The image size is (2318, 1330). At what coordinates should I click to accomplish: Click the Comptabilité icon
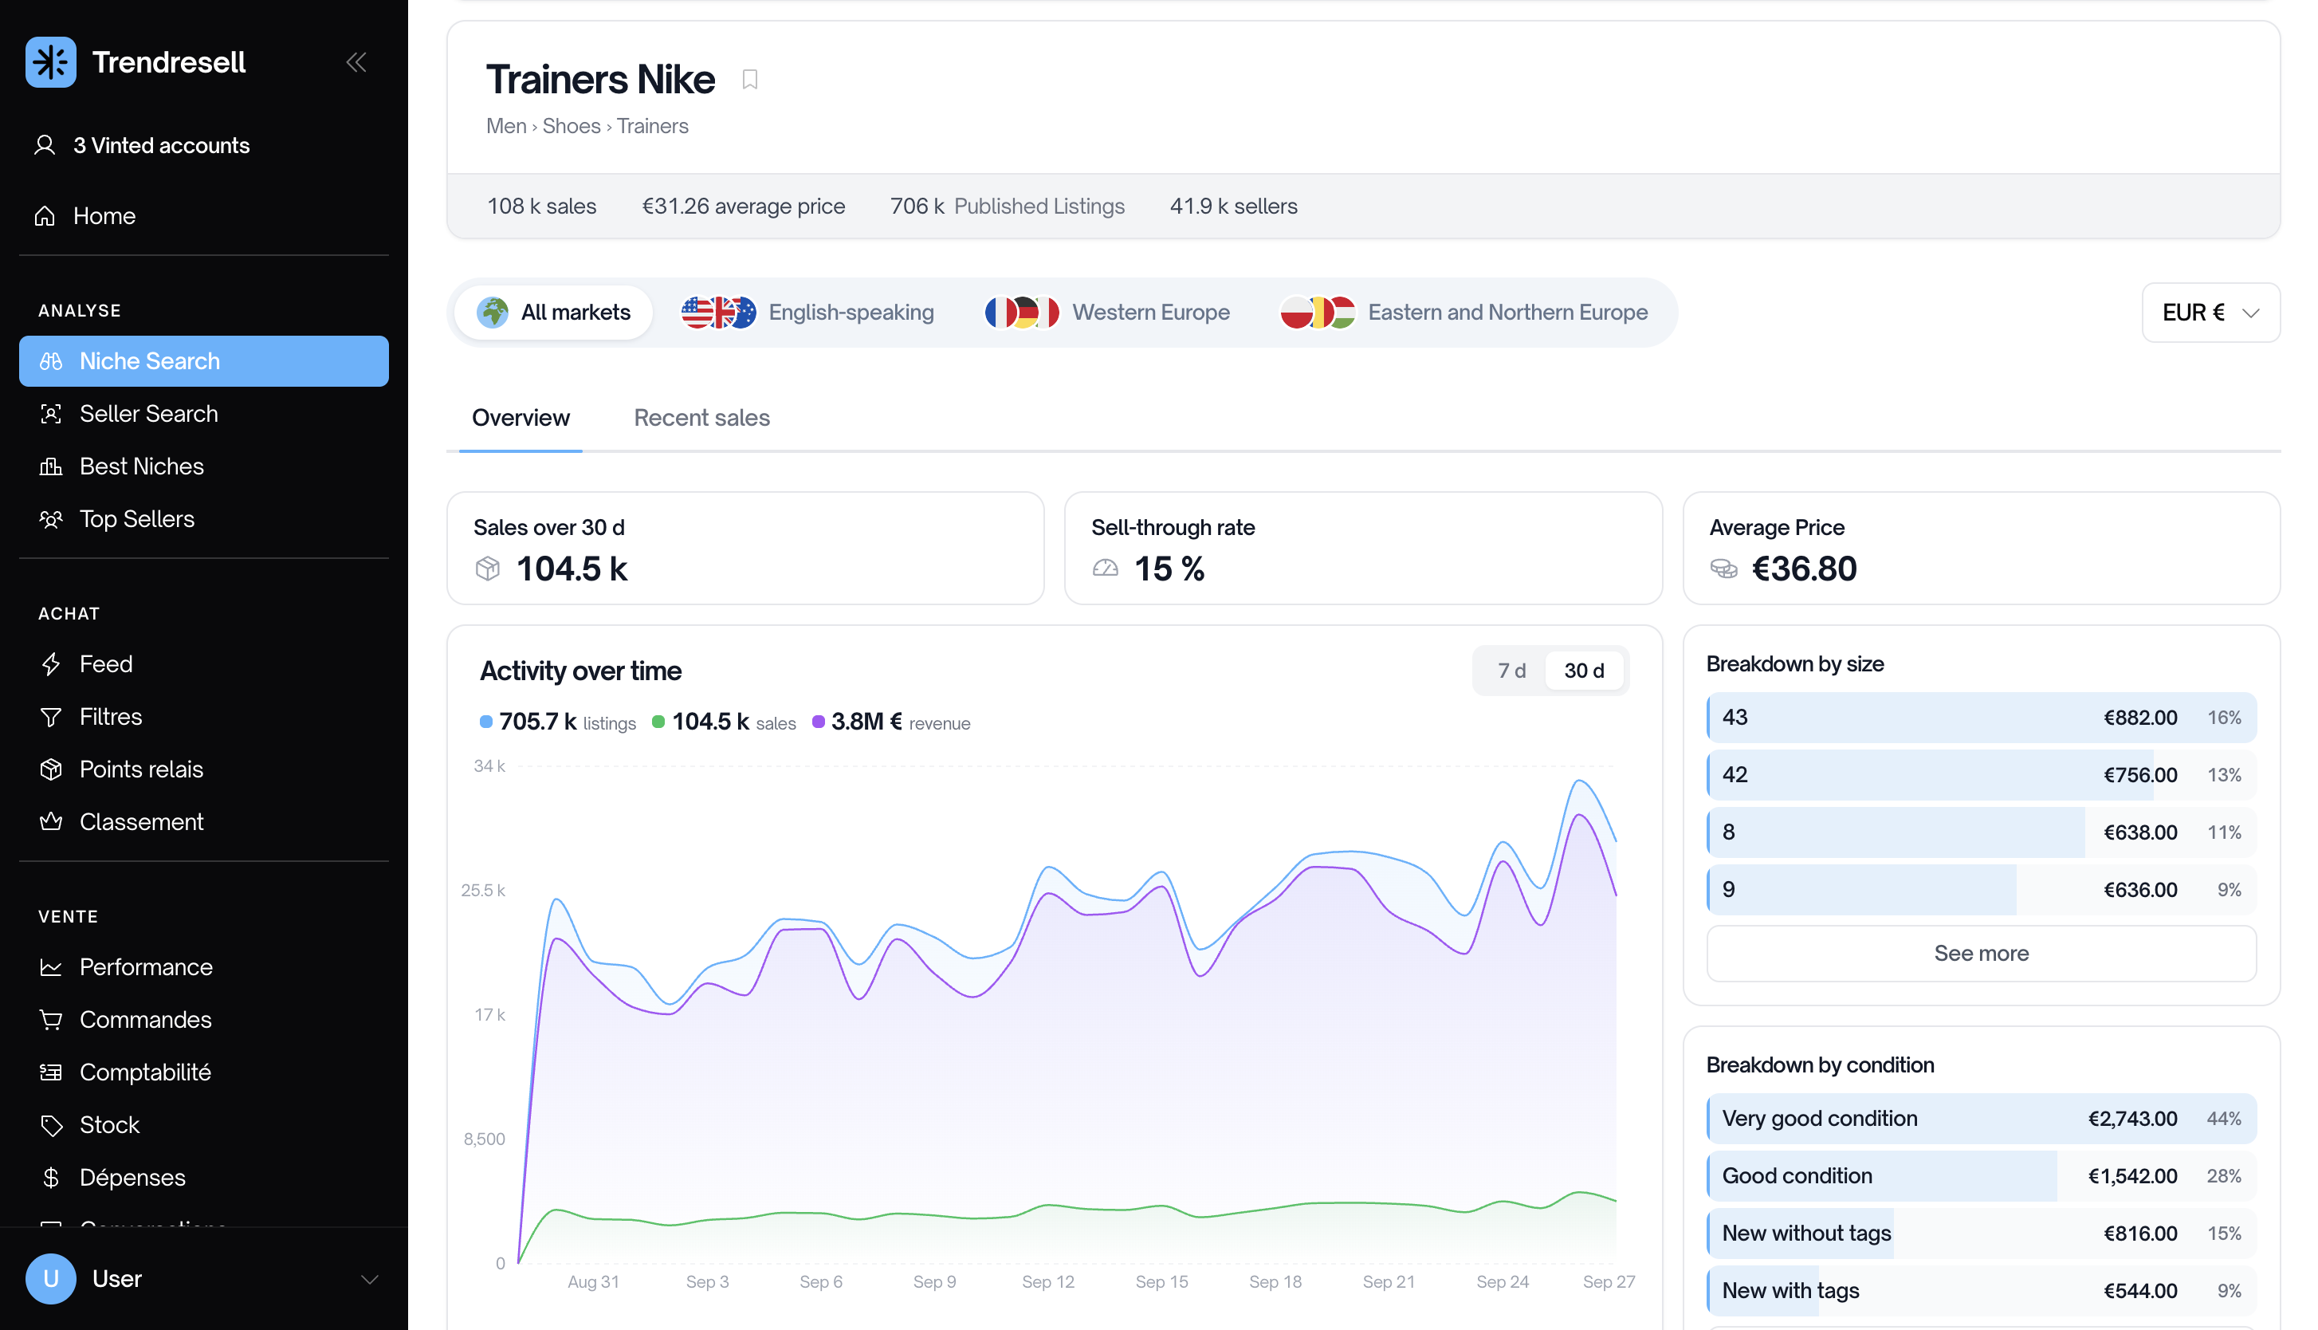[x=51, y=1072]
